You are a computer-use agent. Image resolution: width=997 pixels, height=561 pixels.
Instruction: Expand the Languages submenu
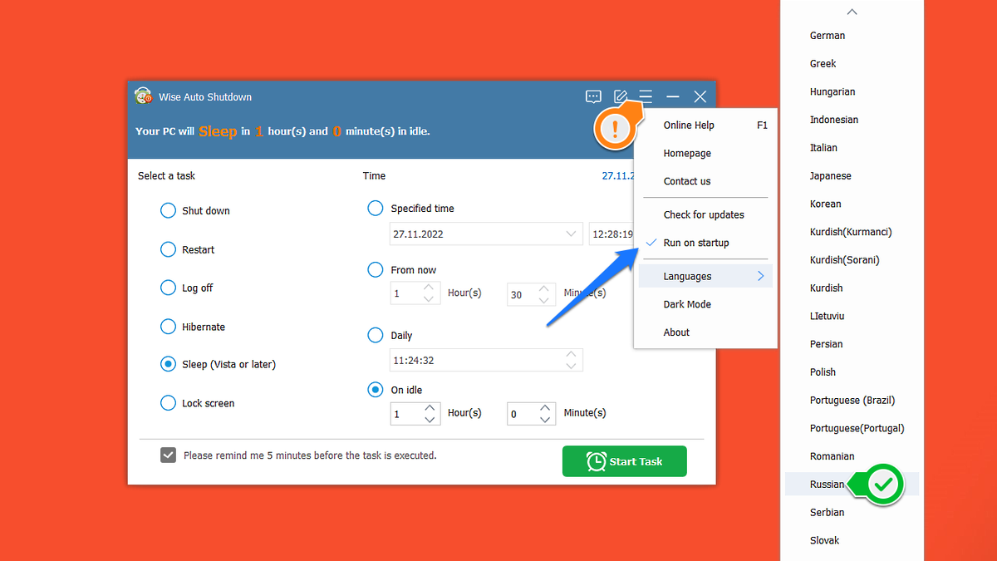[705, 276]
